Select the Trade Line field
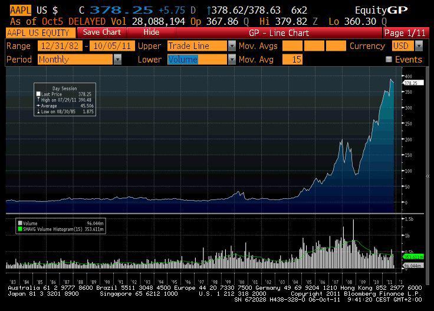The height and width of the screenshot is (311, 434). coord(198,45)
